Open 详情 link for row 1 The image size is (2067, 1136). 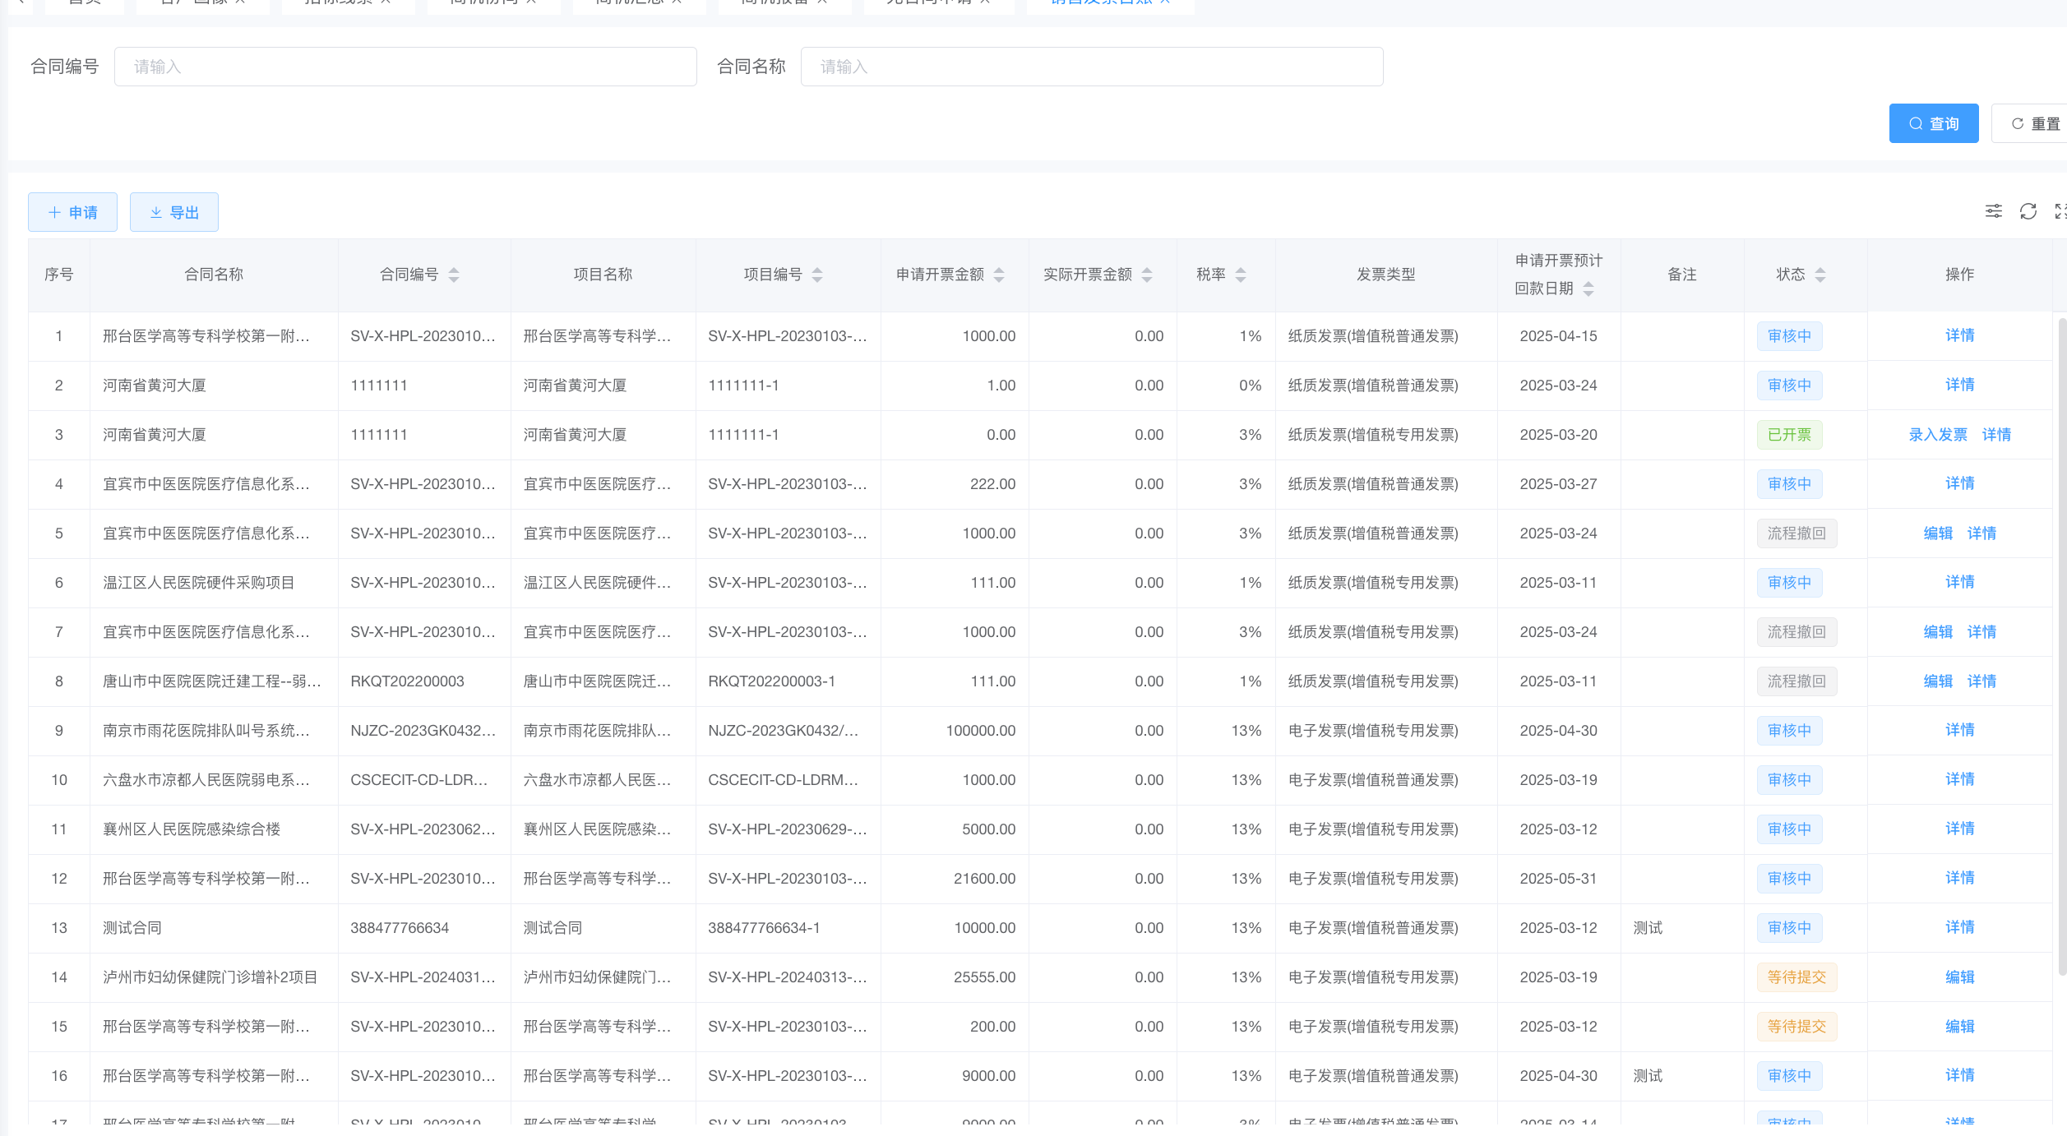coord(1959,335)
